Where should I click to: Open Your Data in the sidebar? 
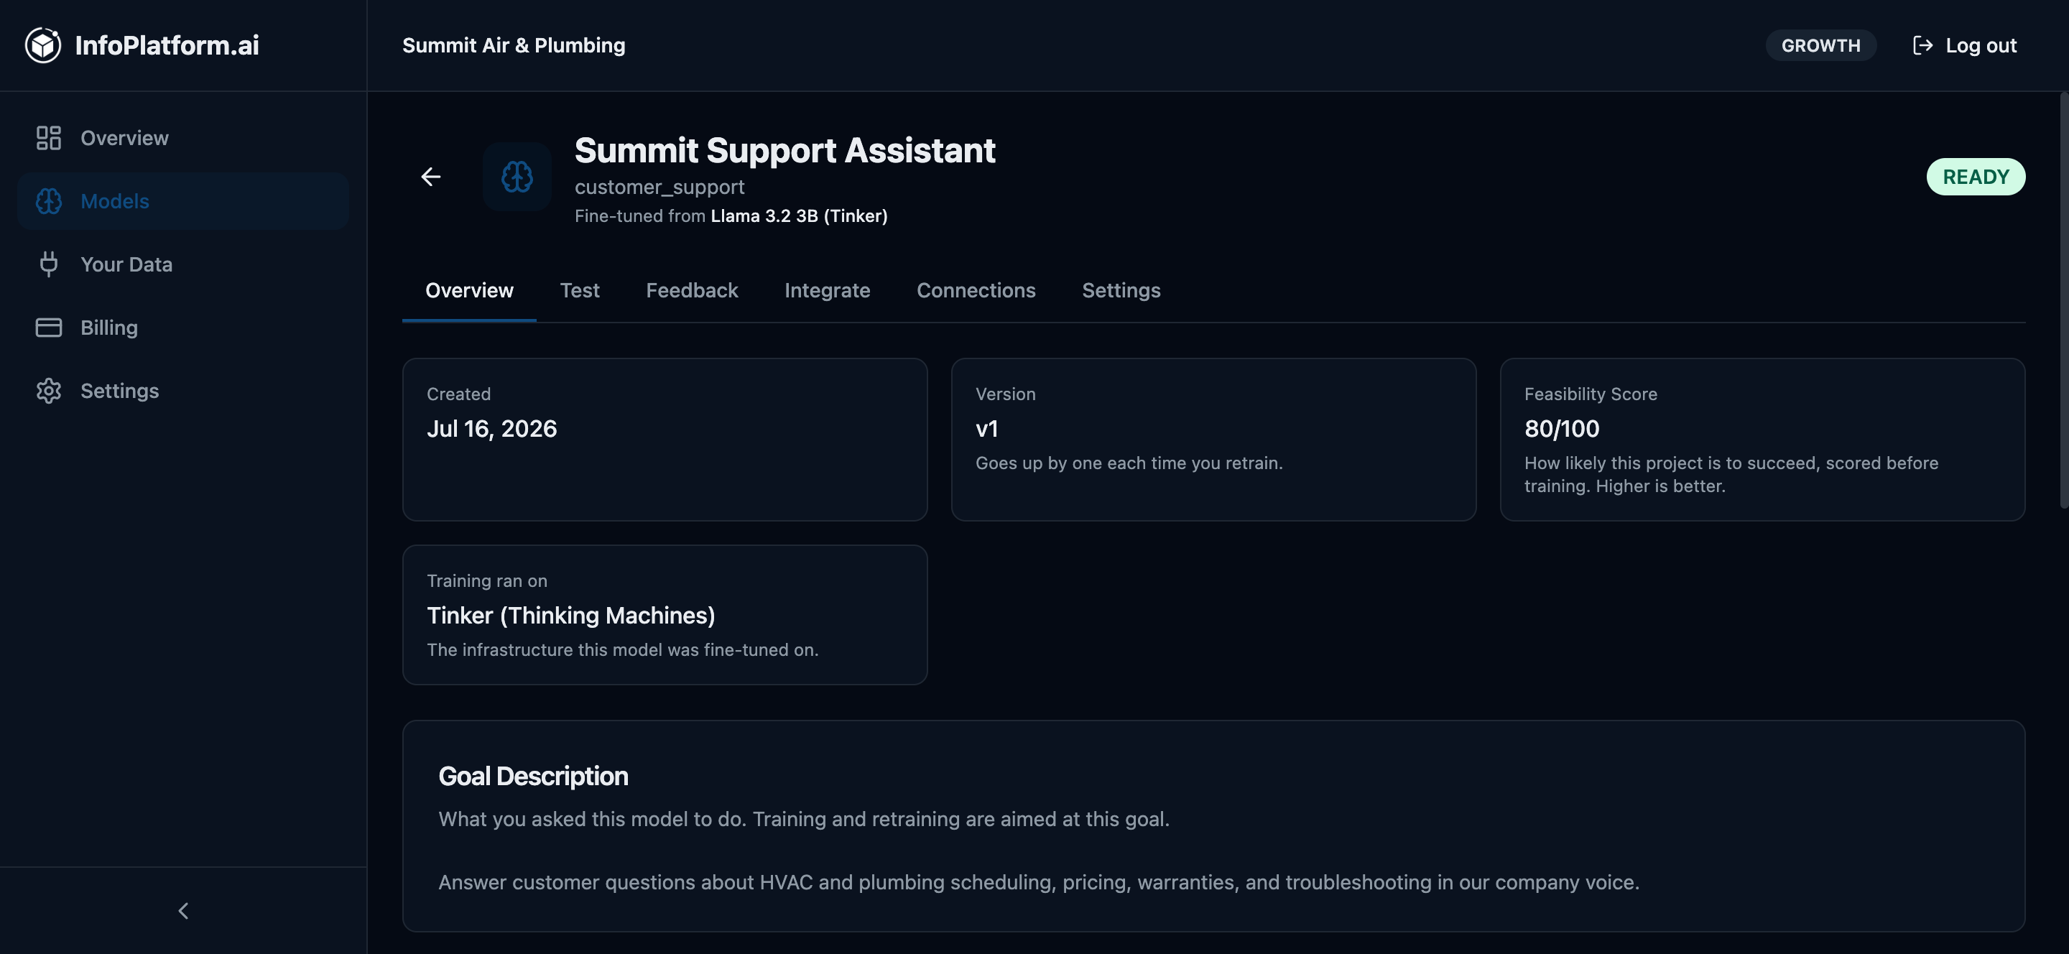pyautogui.click(x=183, y=264)
